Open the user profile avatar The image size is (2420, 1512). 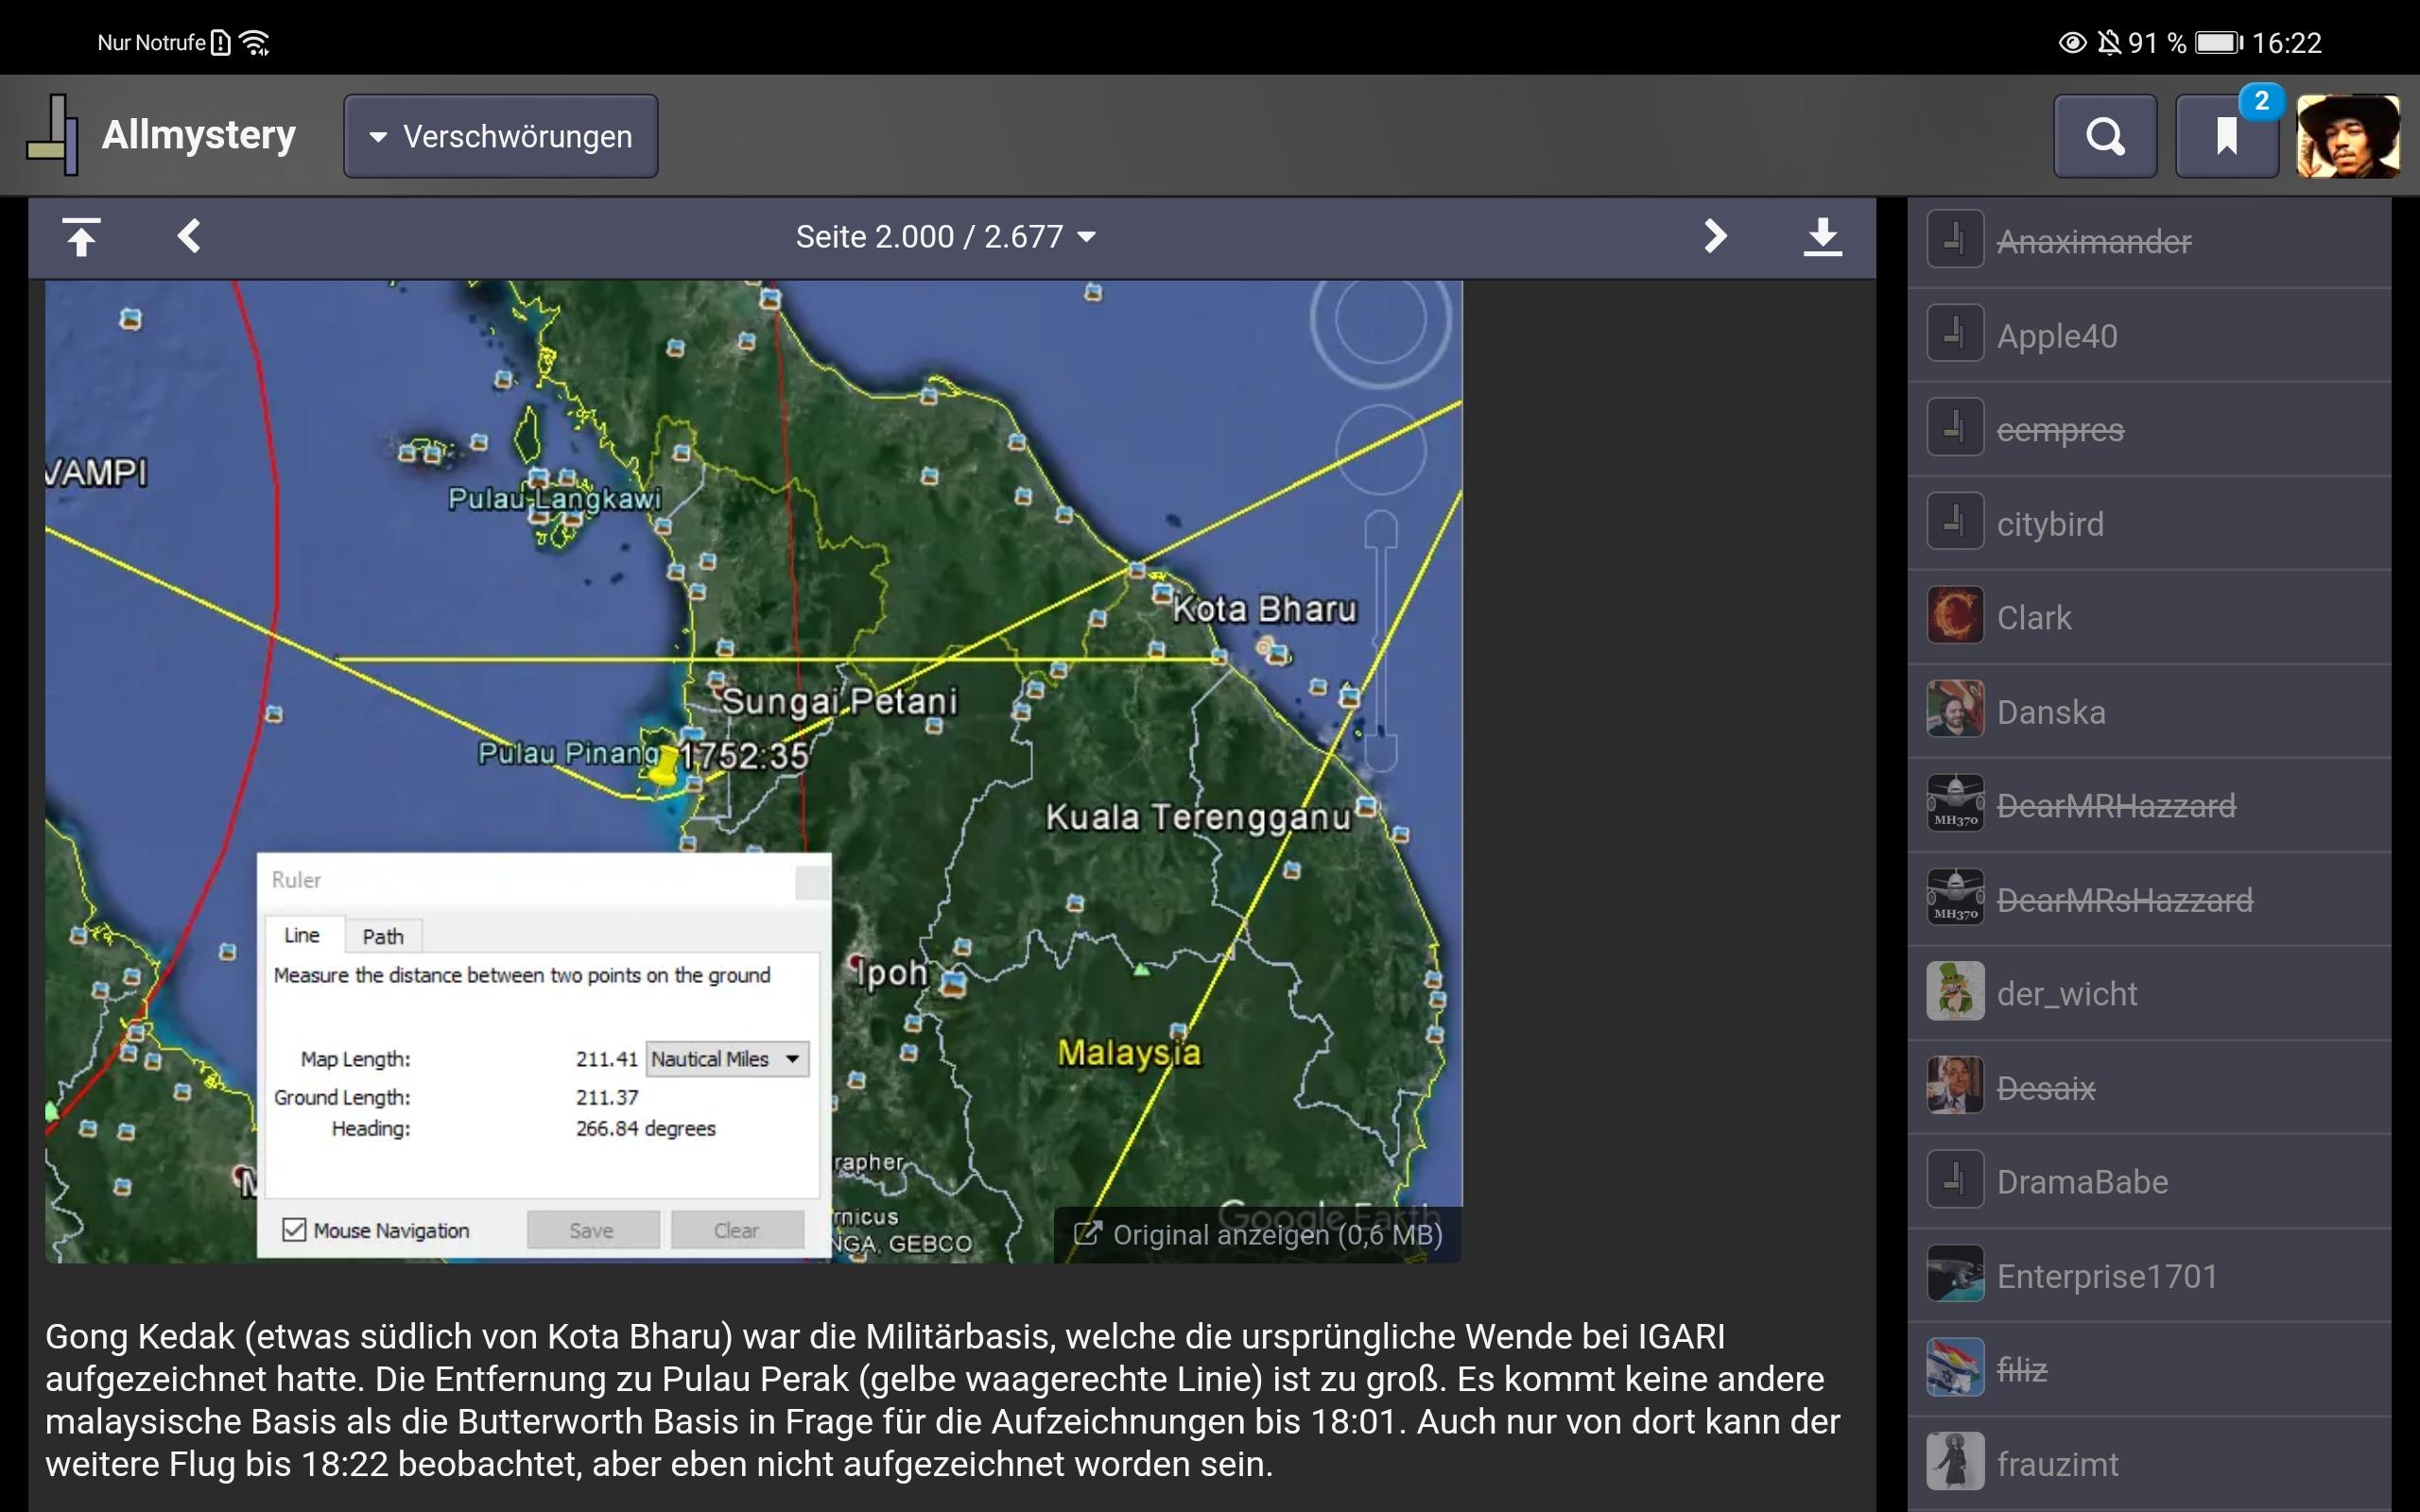(x=2348, y=136)
